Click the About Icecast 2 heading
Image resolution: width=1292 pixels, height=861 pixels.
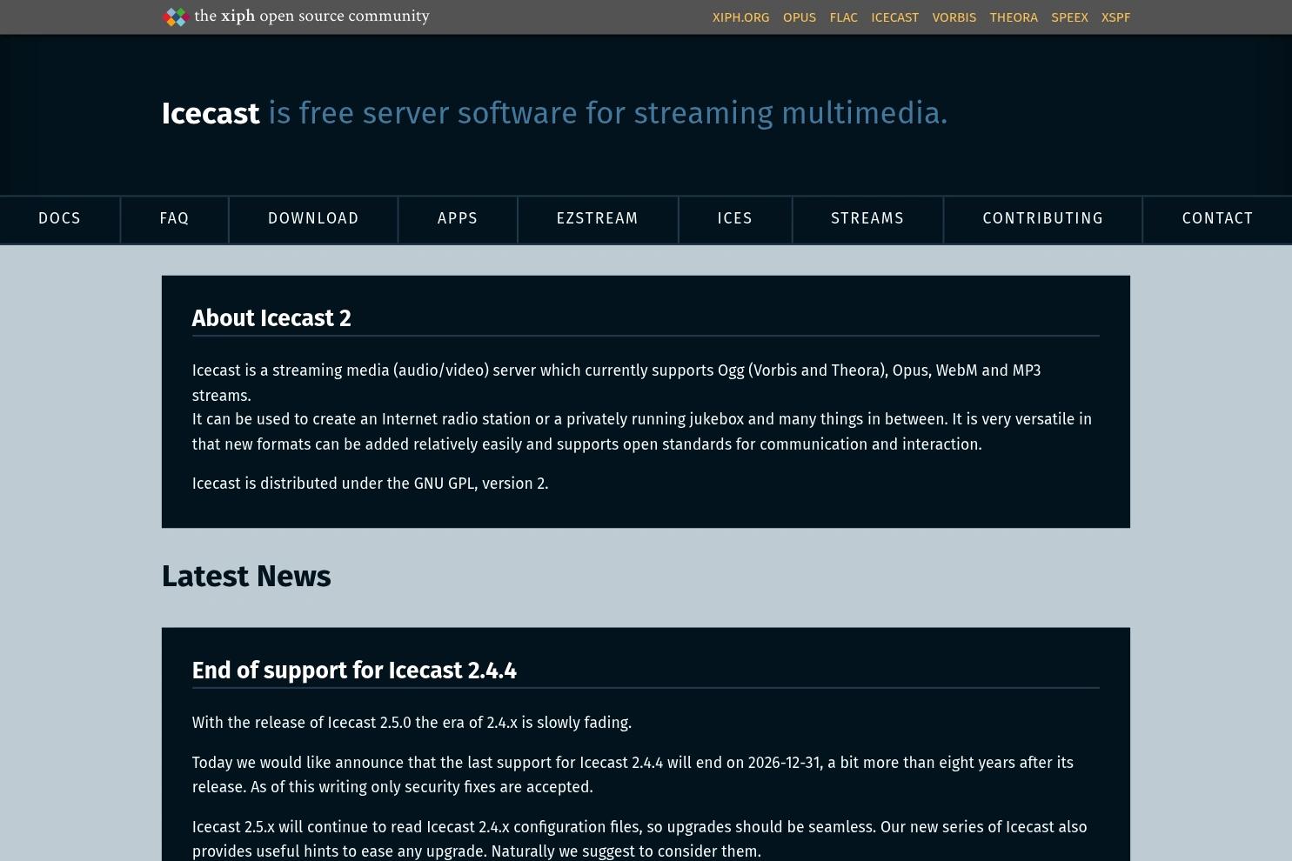pos(271,318)
